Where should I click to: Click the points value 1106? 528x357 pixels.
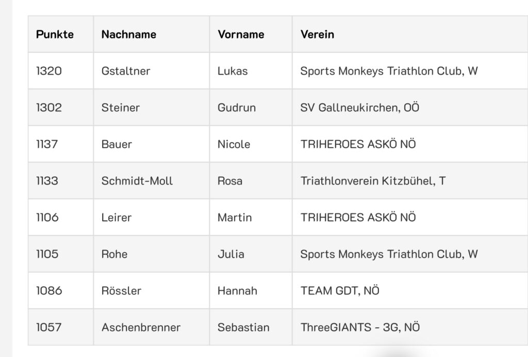[x=47, y=217]
